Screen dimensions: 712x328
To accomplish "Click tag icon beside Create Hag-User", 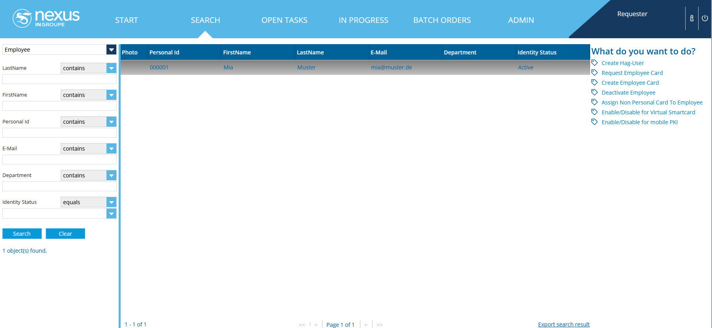I will click(x=595, y=63).
